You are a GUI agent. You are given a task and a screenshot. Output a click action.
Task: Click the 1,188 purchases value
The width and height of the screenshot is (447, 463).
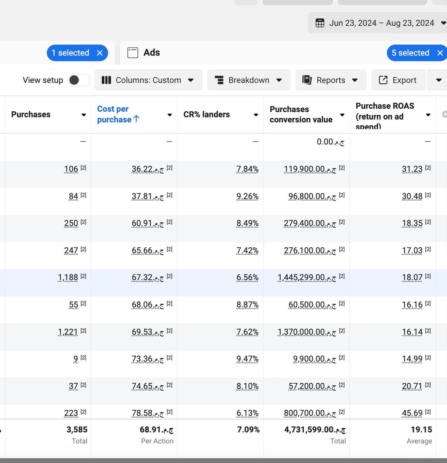coord(68,278)
